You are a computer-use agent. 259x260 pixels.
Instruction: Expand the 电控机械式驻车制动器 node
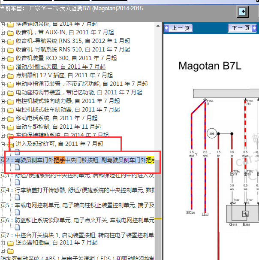click(x=3, y=110)
